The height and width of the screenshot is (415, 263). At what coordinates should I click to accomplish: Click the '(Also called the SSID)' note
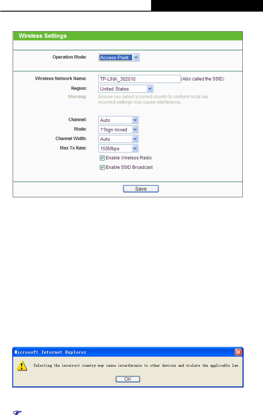[203, 79]
